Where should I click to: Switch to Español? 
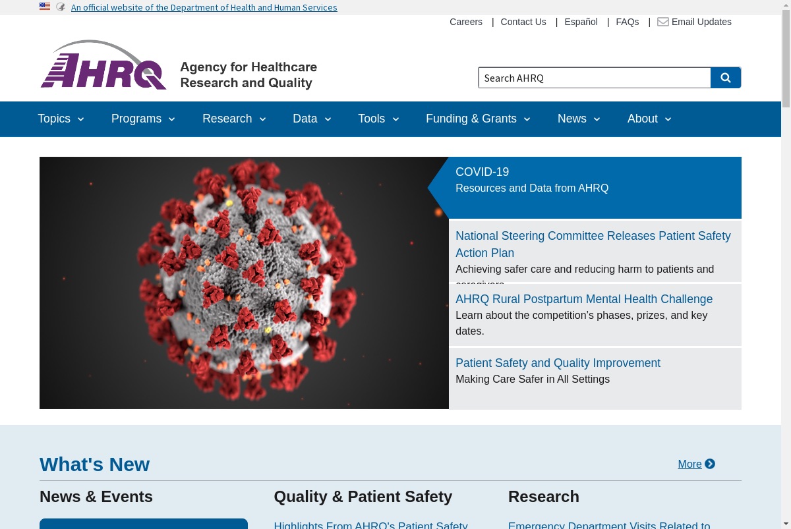point(581,22)
